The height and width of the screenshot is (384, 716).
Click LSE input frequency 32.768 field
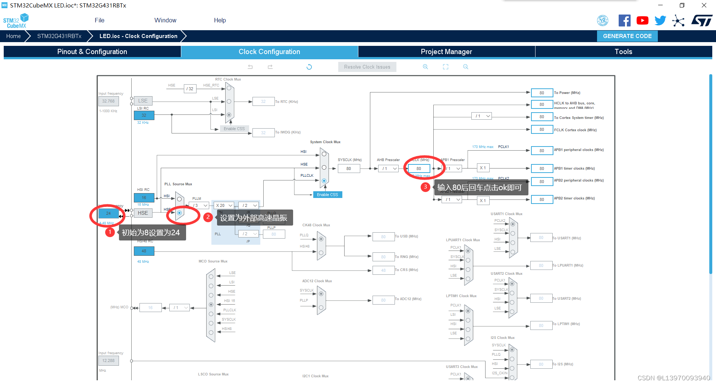pos(109,101)
